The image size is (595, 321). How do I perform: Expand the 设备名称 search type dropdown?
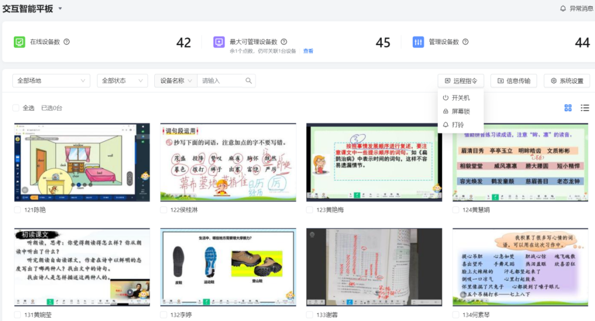pyautogui.click(x=176, y=81)
